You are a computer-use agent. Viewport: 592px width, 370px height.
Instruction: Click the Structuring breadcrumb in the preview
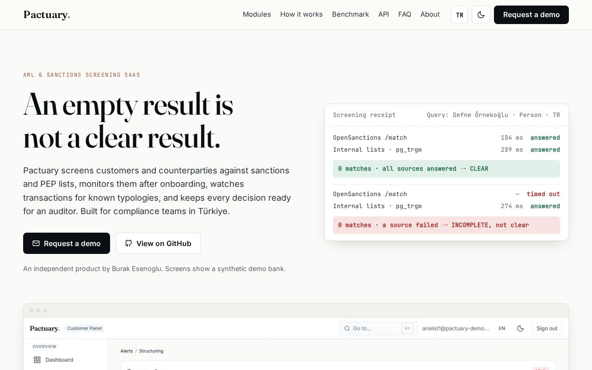151,351
